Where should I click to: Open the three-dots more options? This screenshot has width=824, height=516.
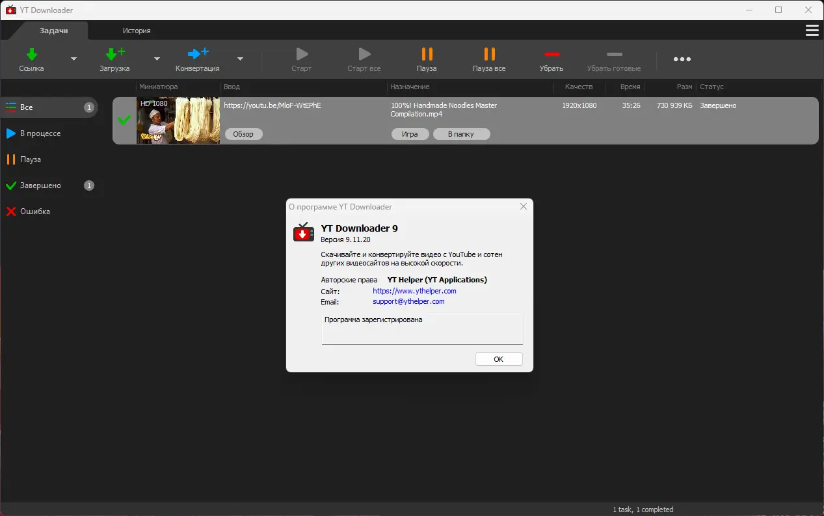click(x=682, y=59)
